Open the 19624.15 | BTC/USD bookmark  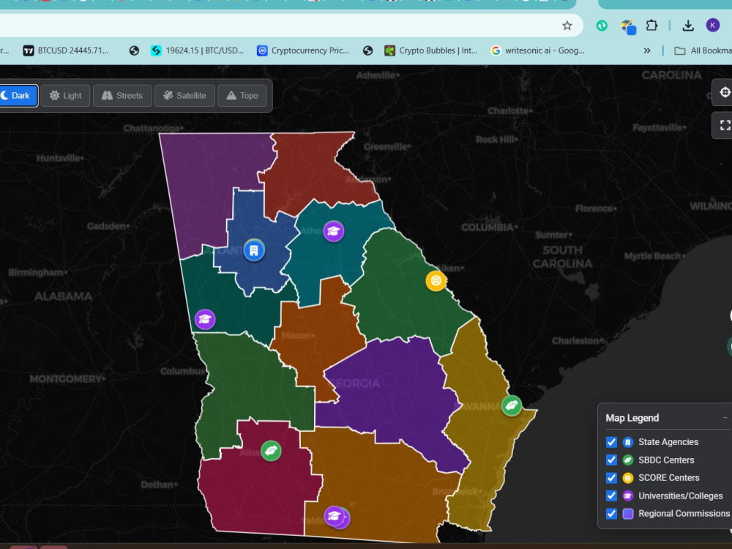(198, 51)
